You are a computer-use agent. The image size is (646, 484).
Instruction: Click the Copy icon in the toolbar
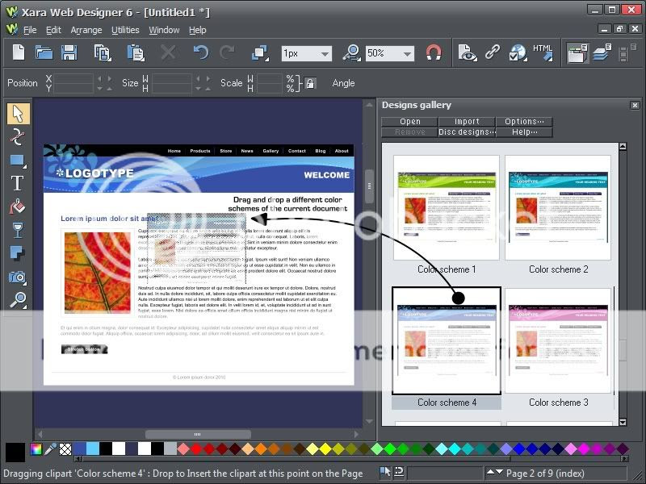(103, 53)
